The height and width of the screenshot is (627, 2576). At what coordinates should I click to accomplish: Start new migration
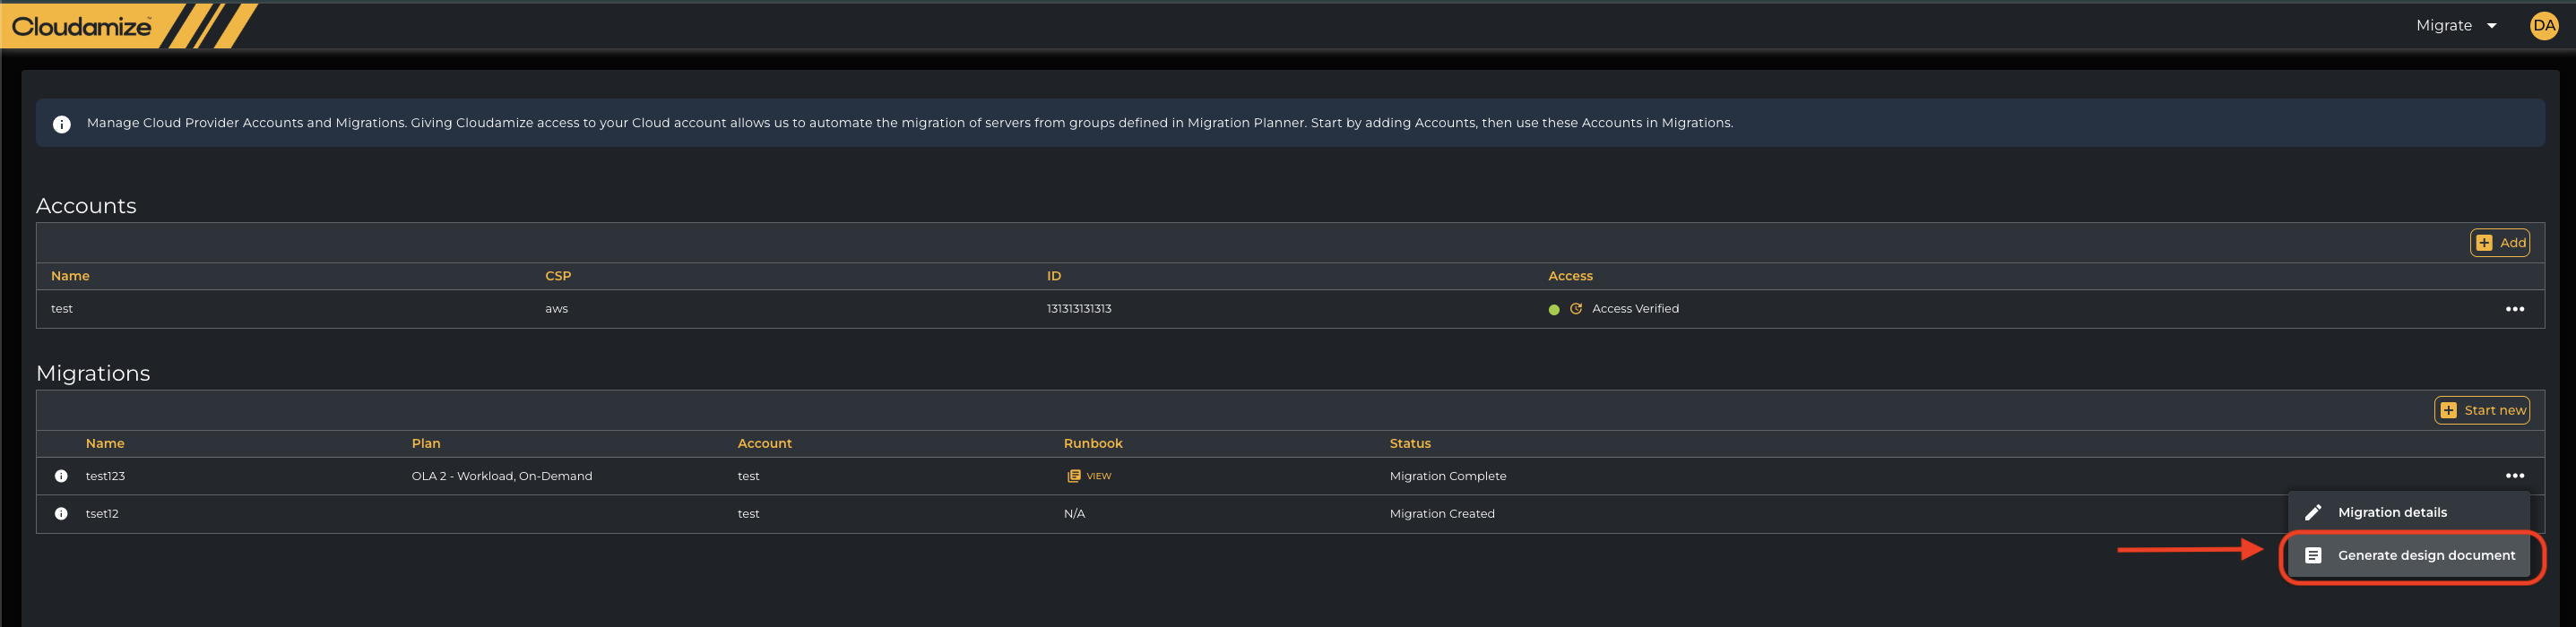tap(2481, 410)
